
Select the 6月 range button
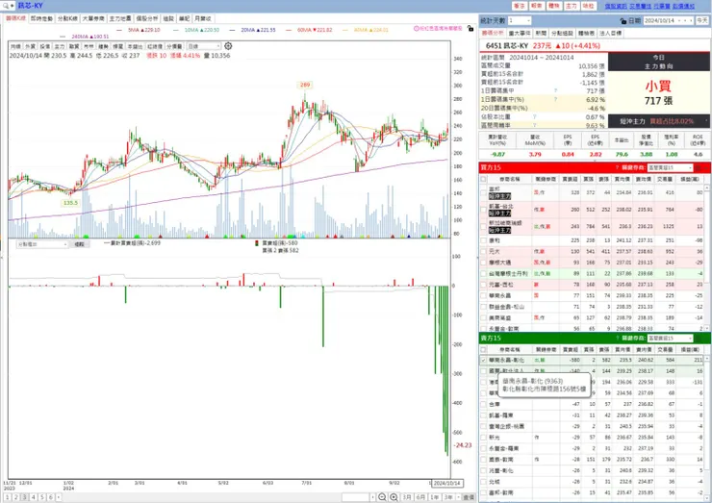(x=420, y=497)
